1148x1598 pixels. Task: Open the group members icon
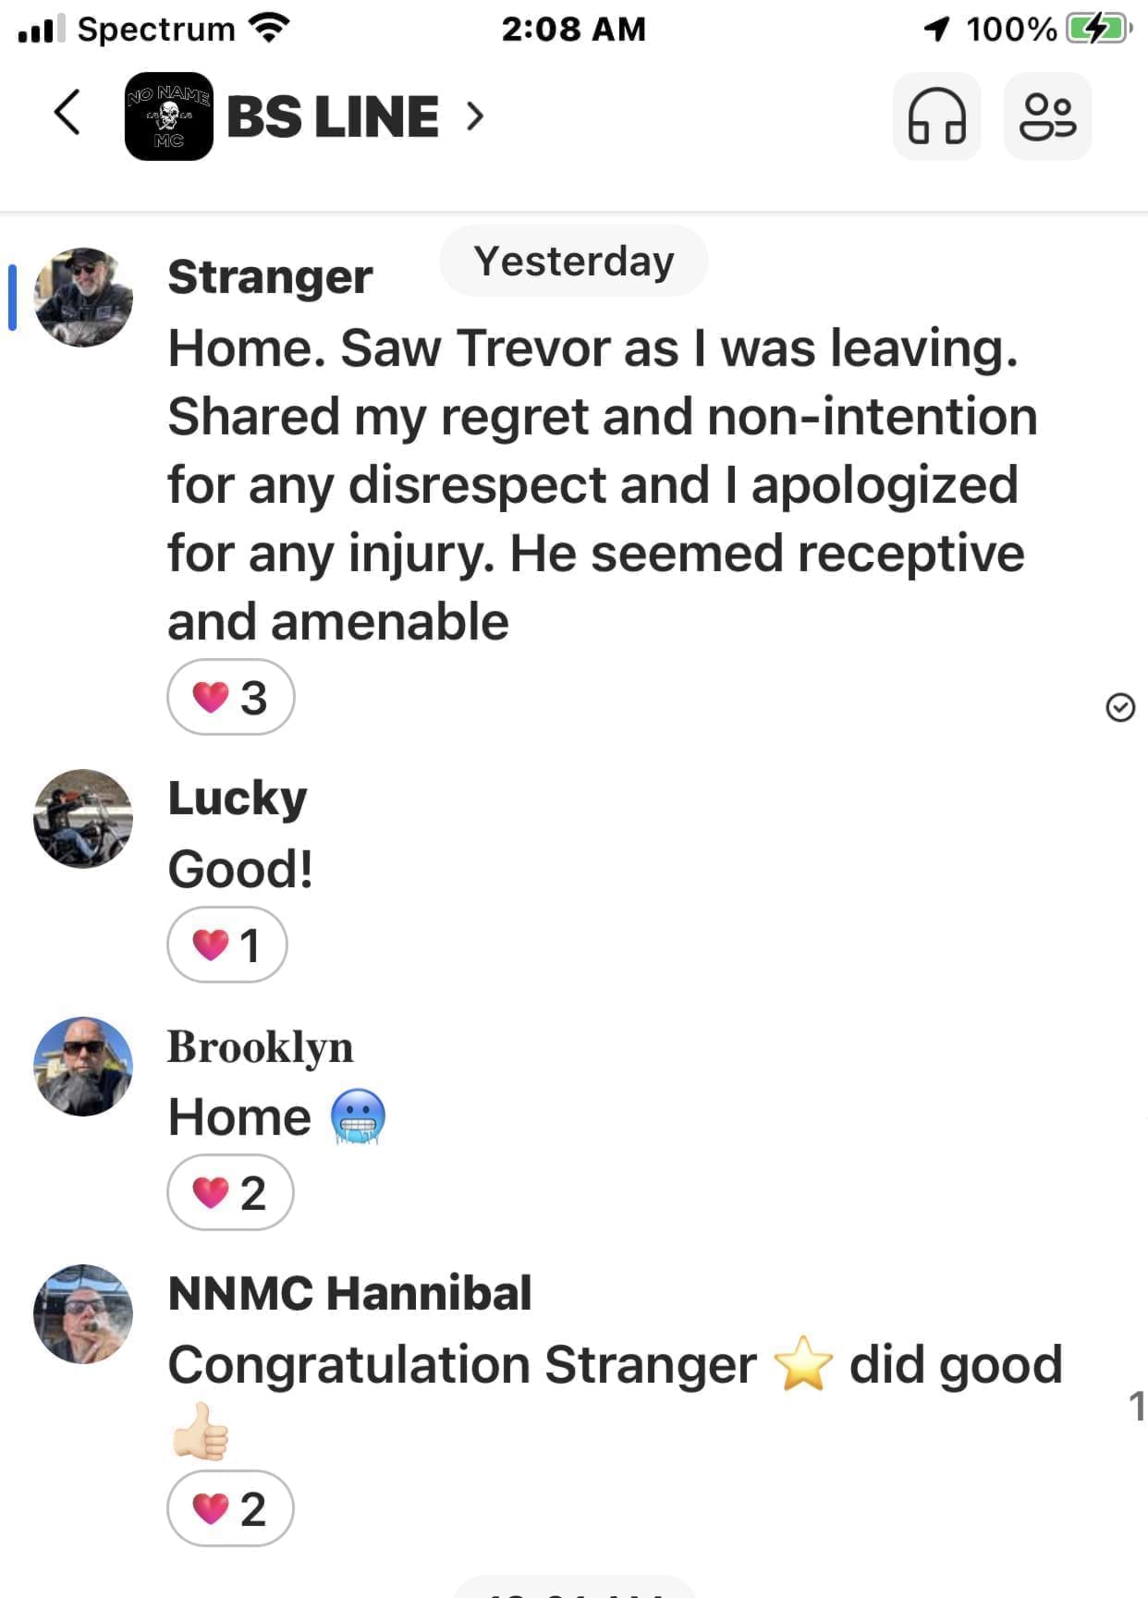point(1047,116)
